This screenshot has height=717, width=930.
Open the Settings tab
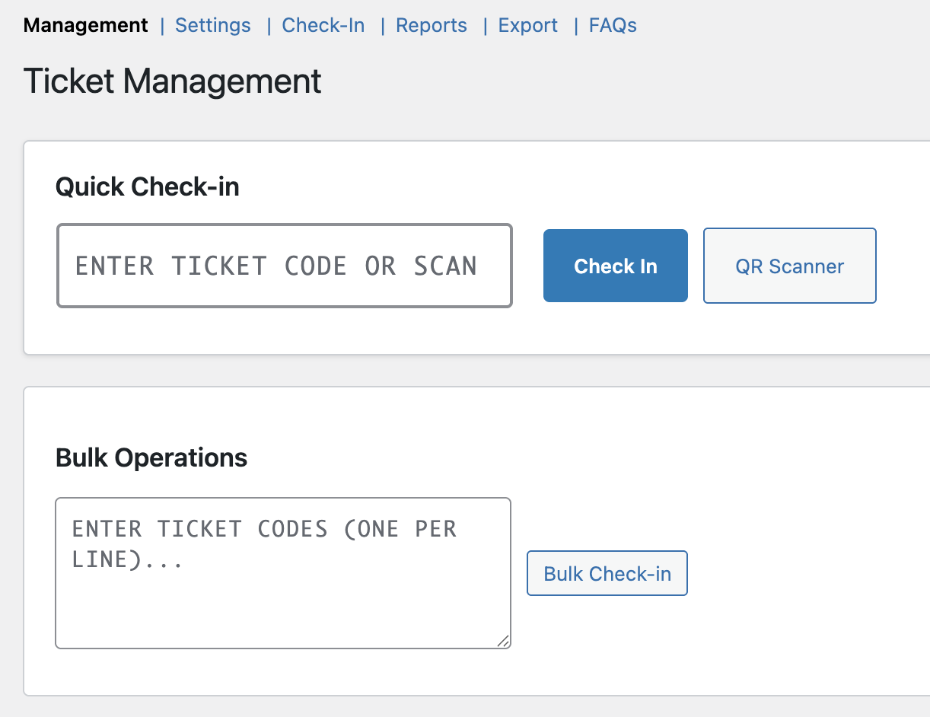(212, 25)
